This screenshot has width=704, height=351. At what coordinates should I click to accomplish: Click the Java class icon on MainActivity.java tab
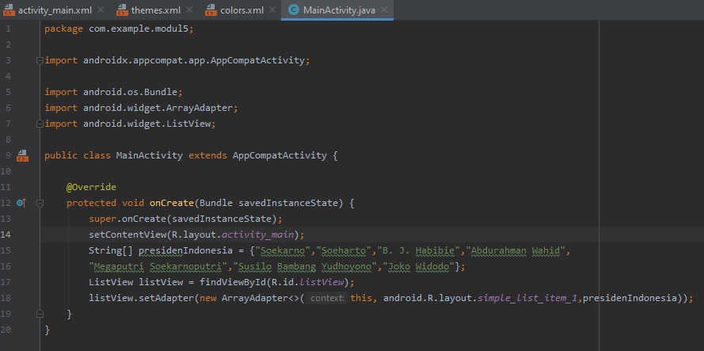294,10
